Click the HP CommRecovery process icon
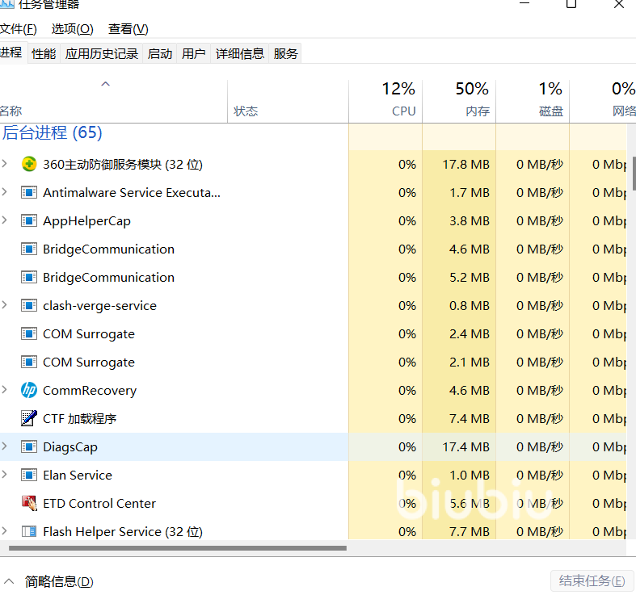 (x=29, y=390)
